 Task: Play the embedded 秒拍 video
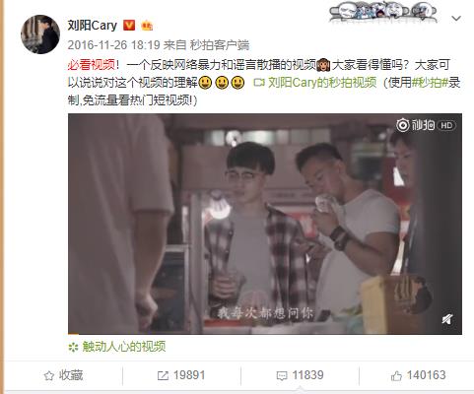click(265, 224)
